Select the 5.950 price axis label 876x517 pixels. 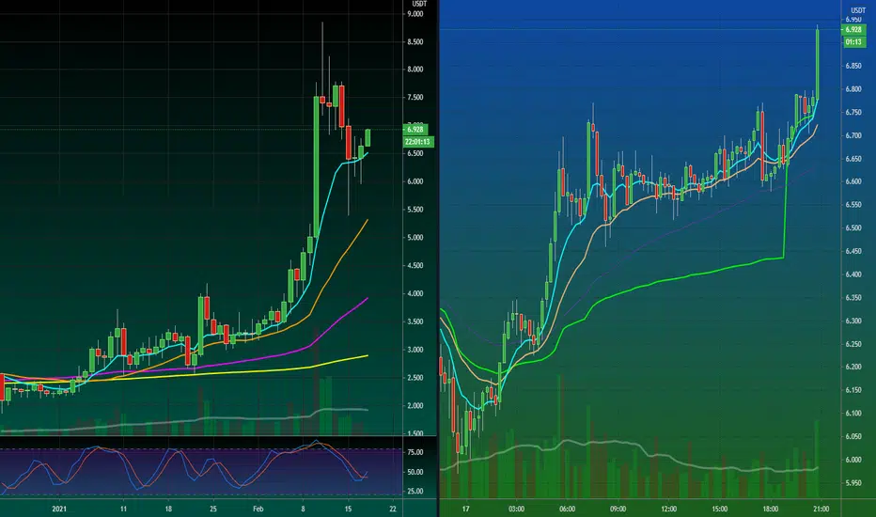[853, 483]
